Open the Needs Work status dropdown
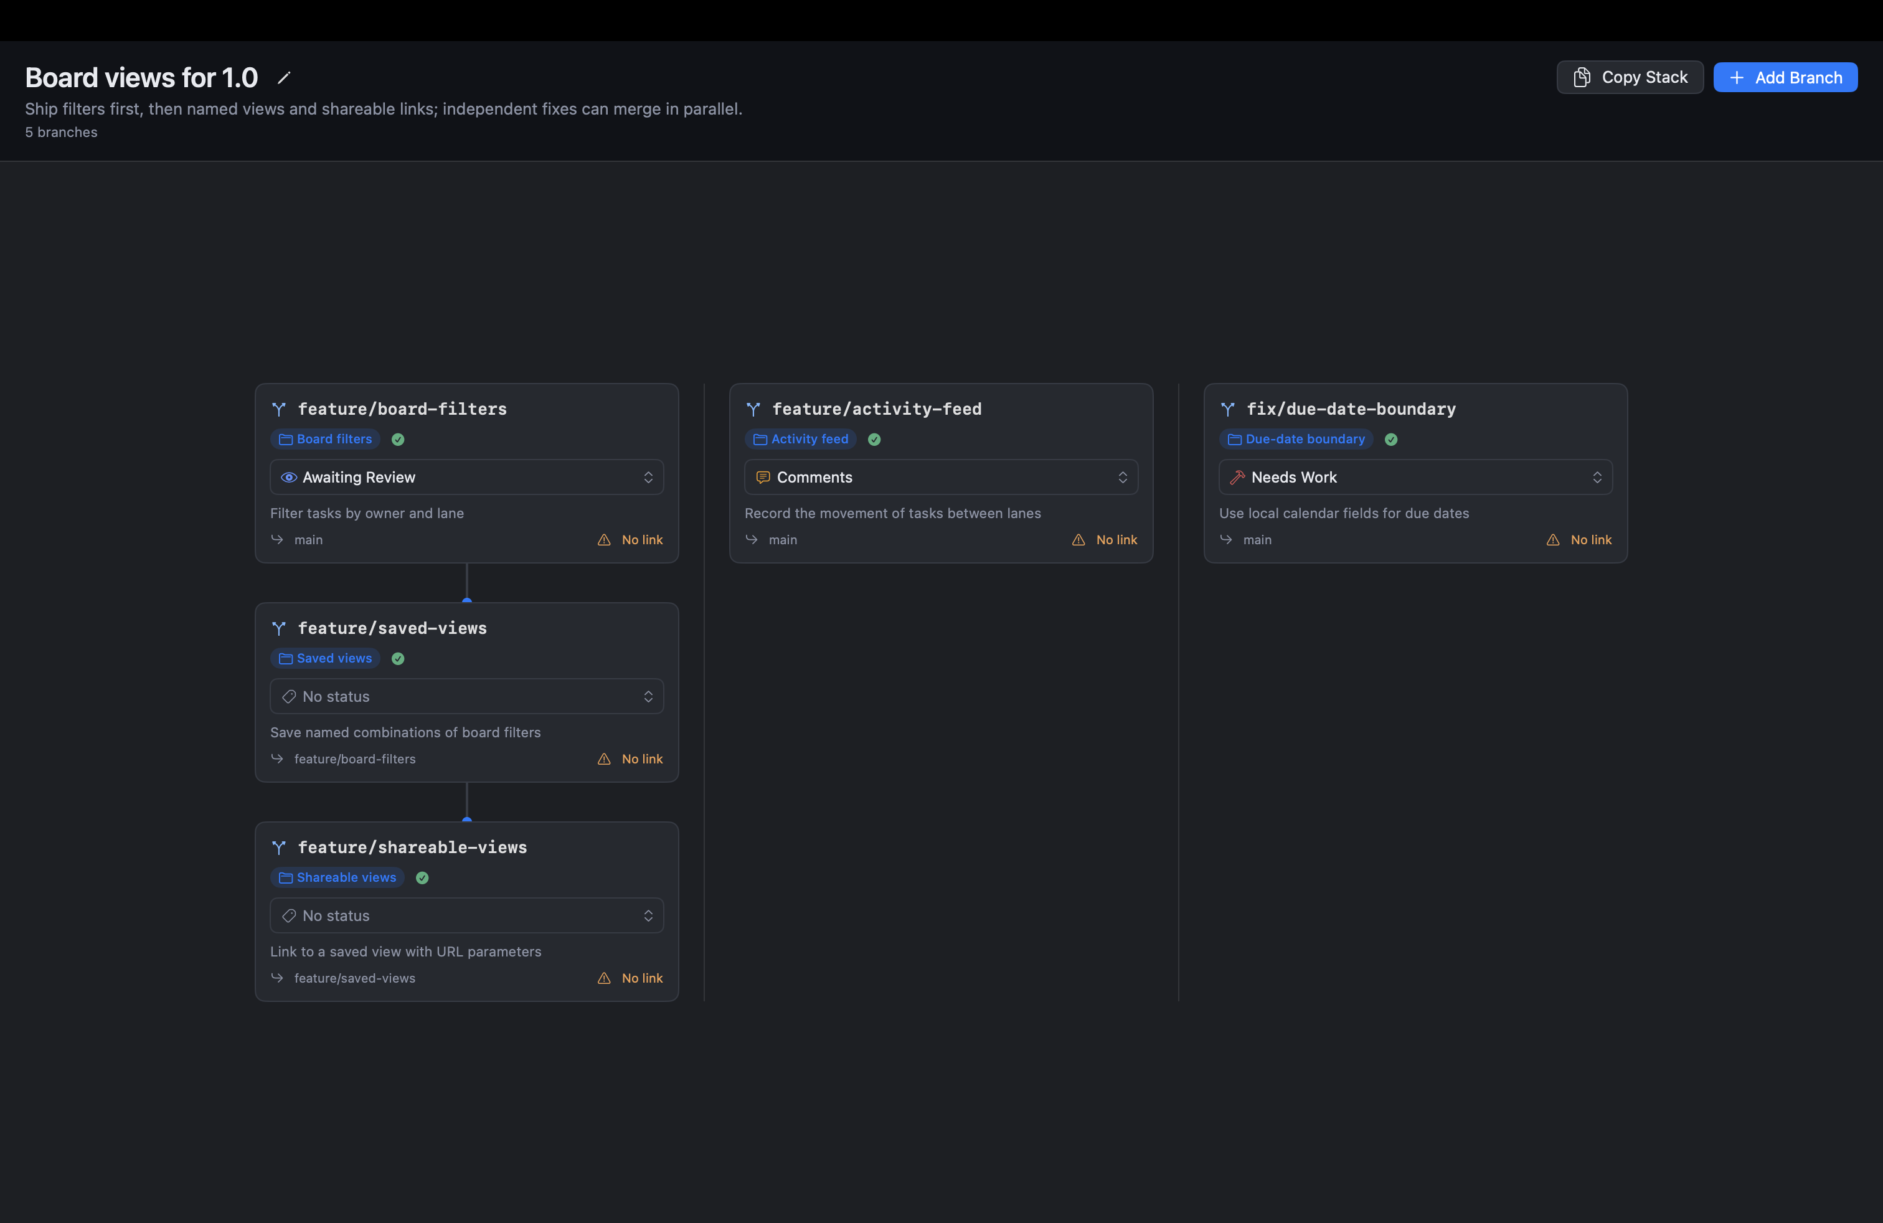Screen dimensions: 1883x1223 (x=1415, y=477)
